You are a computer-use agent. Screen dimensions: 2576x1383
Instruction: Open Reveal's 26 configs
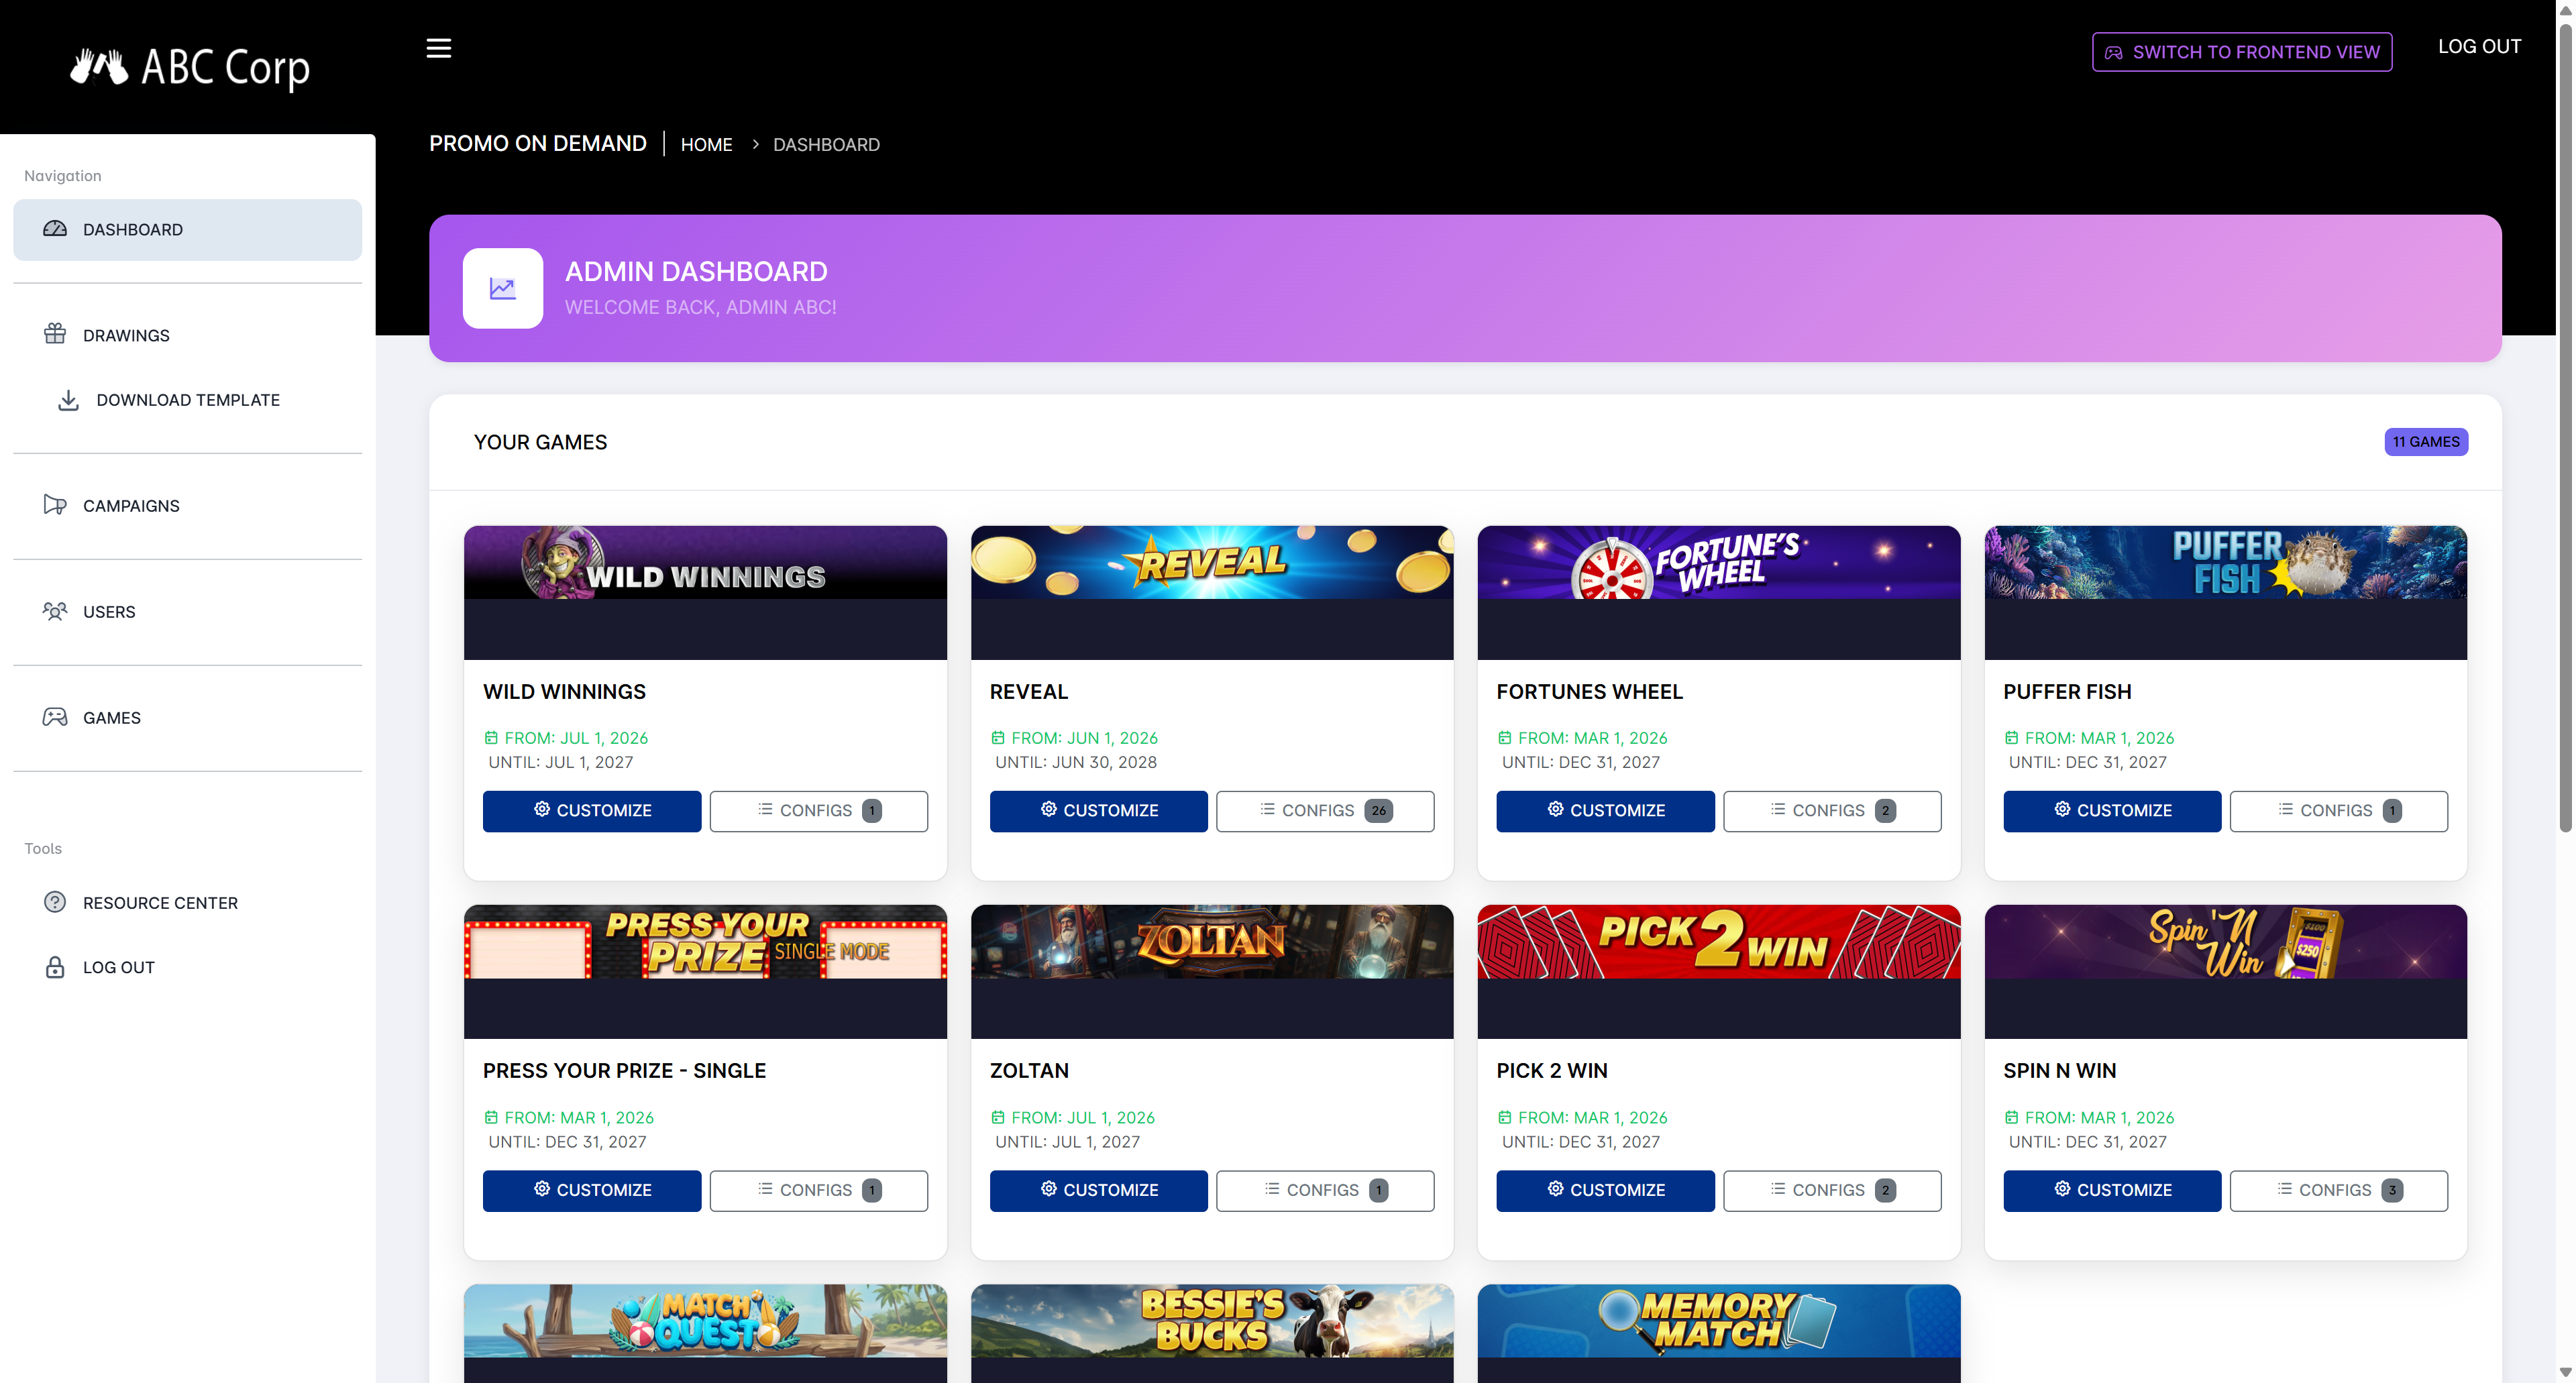(x=1325, y=810)
